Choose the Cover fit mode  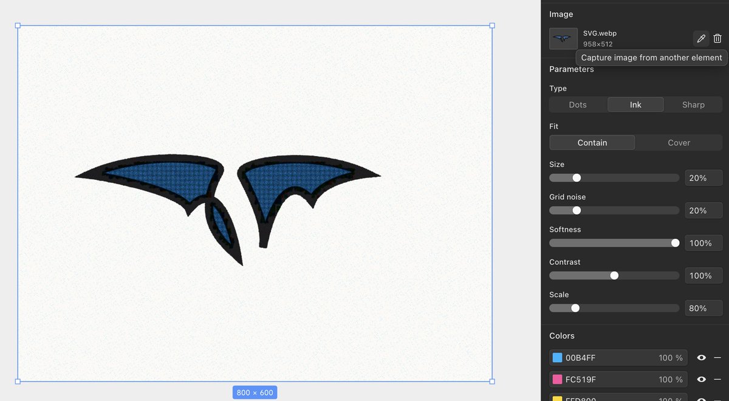tap(679, 143)
